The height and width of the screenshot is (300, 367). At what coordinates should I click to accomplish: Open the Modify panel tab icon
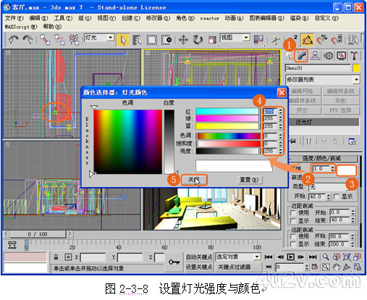click(x=301, y=56)
